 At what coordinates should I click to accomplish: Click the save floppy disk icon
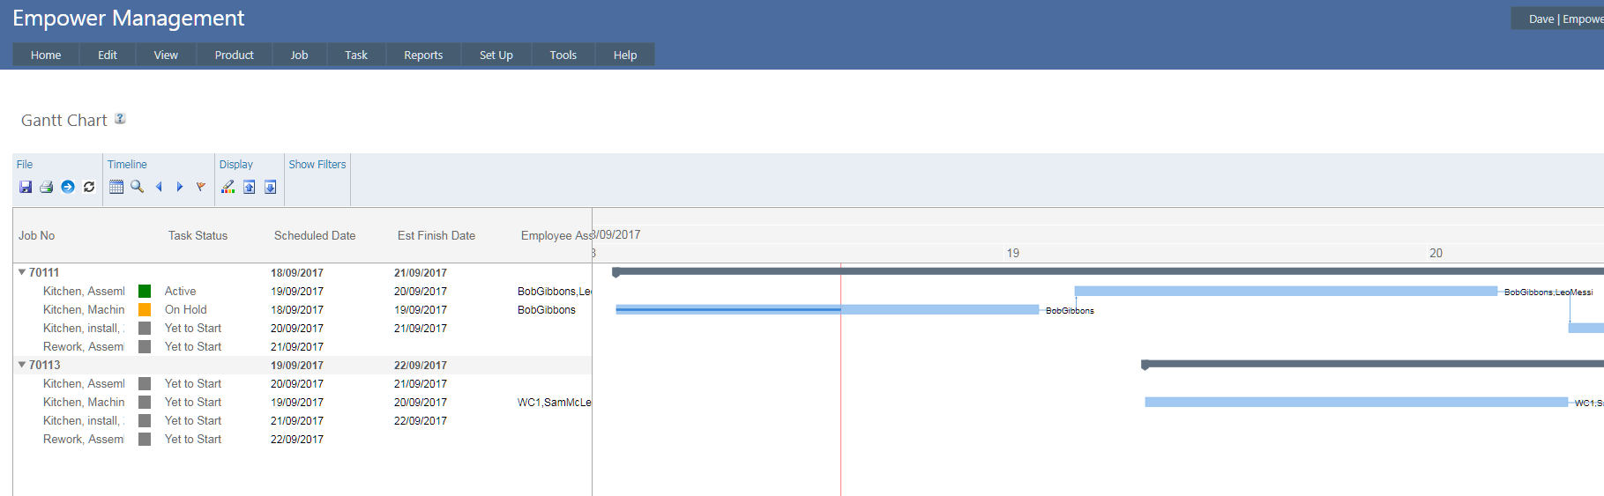coord(26,187)
